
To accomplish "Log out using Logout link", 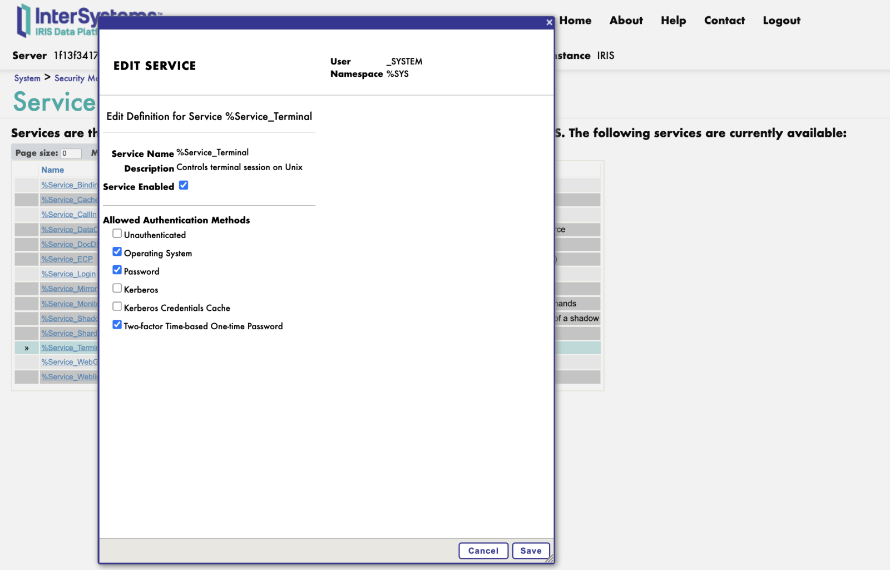I will click(782, 21).
